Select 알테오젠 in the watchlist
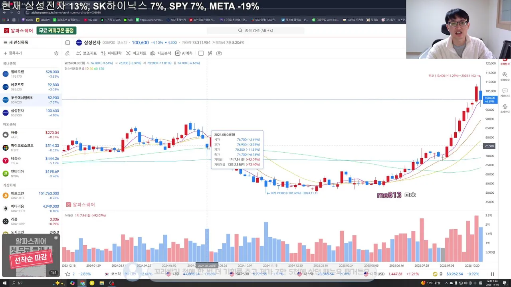511x287 pixels. 31,74
